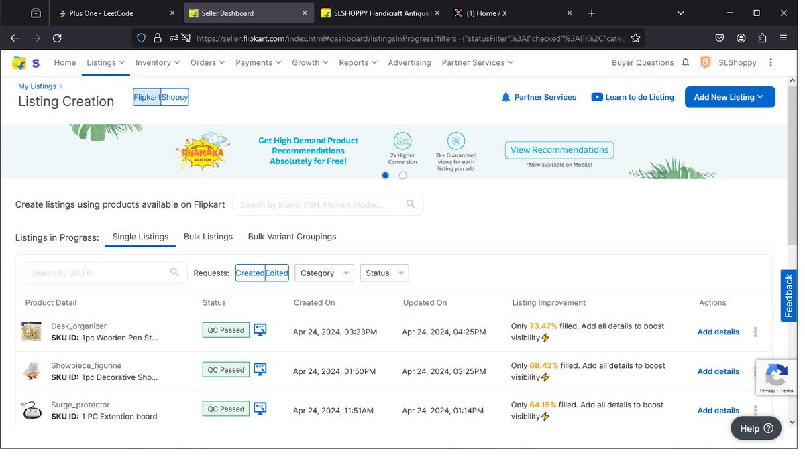Open Category filter dropdown
The image size is (805, 461).
pyautogui.click(x=324, y=273)
